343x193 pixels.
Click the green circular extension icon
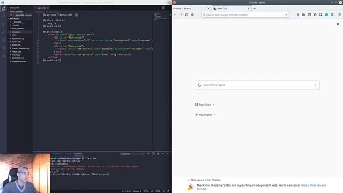coord(326,14)
